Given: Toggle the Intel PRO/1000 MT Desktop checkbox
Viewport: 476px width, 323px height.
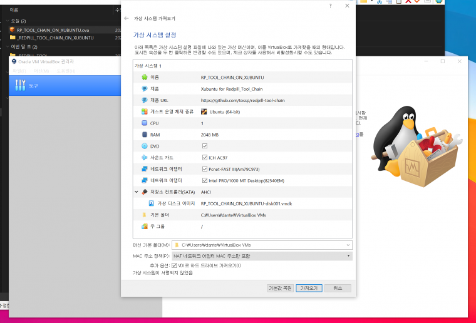Looking at the screenshot, I should click(x=205, y=180).
